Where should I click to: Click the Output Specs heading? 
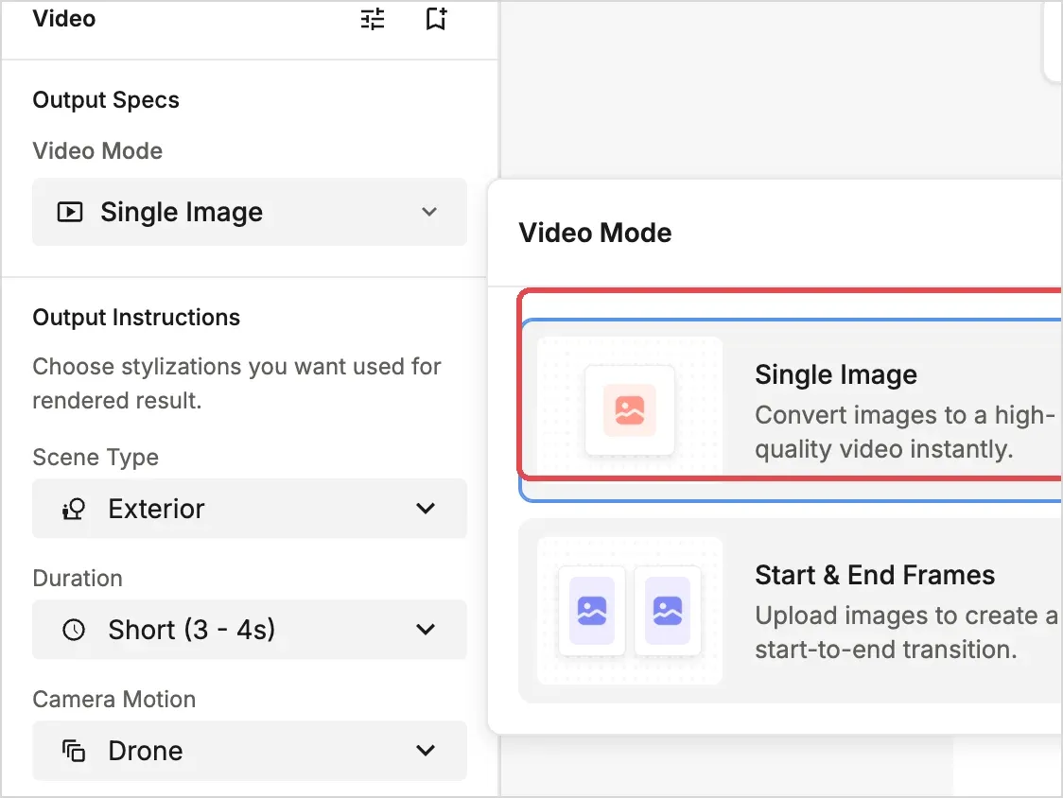106,100
